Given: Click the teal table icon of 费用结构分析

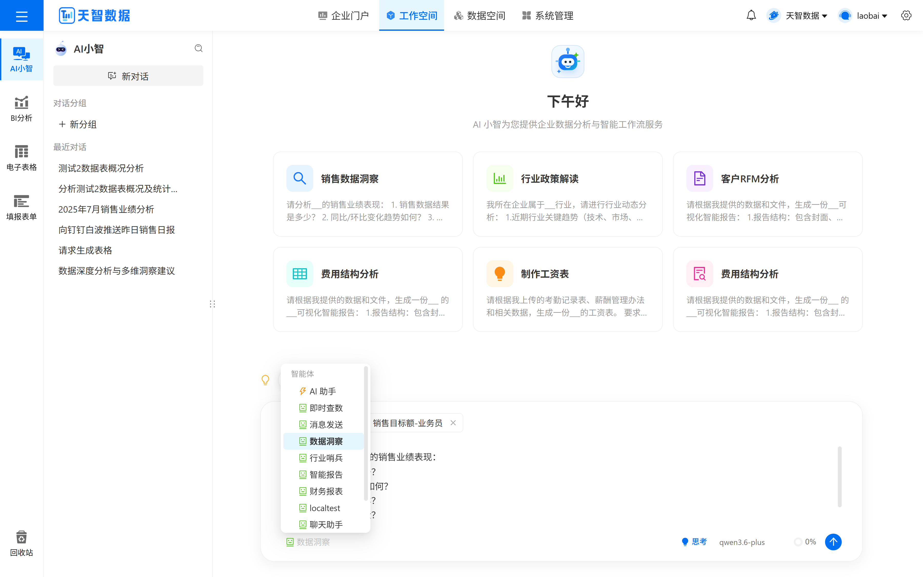Looking at the screenshot, I should point(300,274).
